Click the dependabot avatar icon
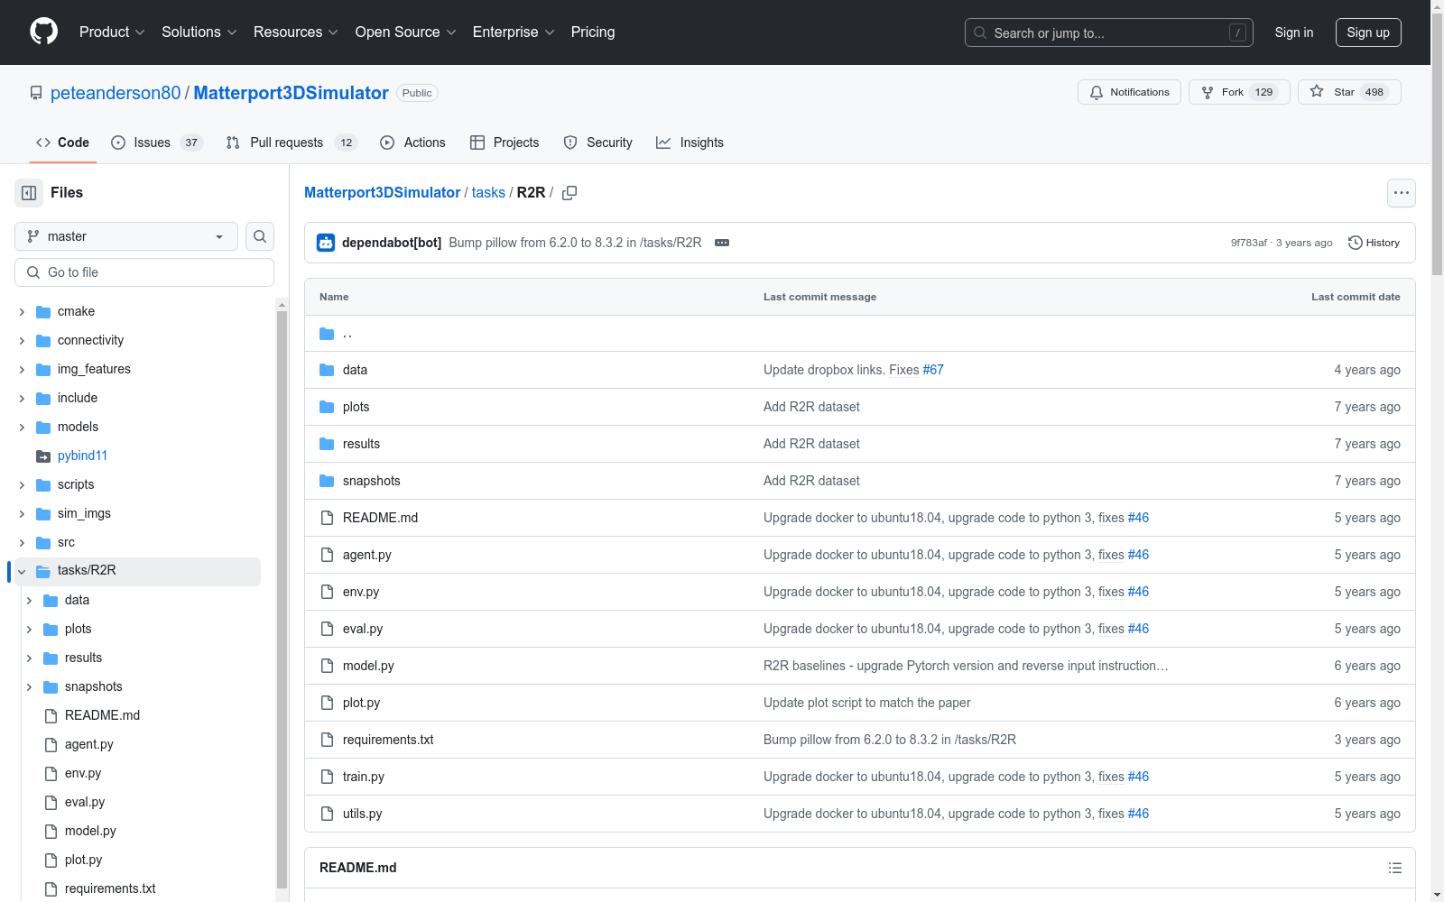This screenshot has width=1444, height=902. point(326,243)
